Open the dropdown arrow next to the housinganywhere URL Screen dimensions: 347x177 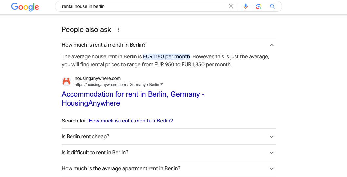pos(162,84)
